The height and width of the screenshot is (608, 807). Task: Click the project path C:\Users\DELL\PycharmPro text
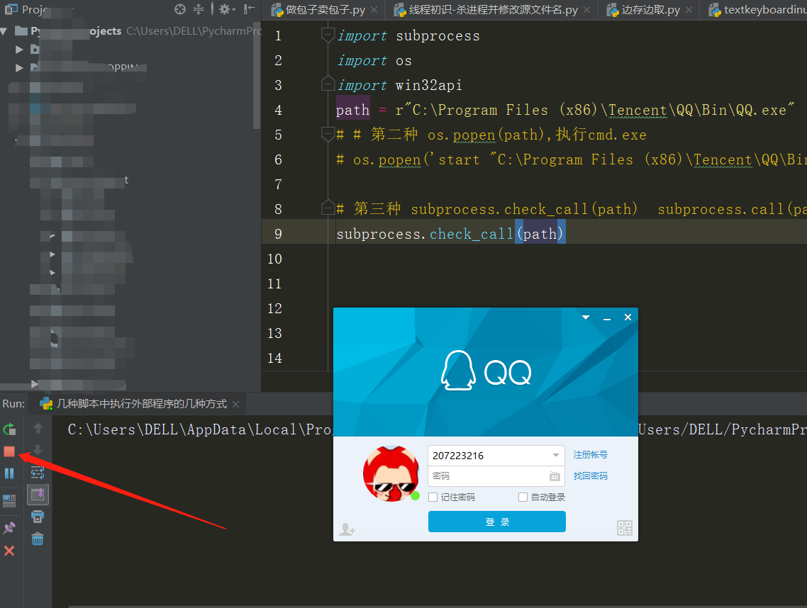tap(194, 31)
